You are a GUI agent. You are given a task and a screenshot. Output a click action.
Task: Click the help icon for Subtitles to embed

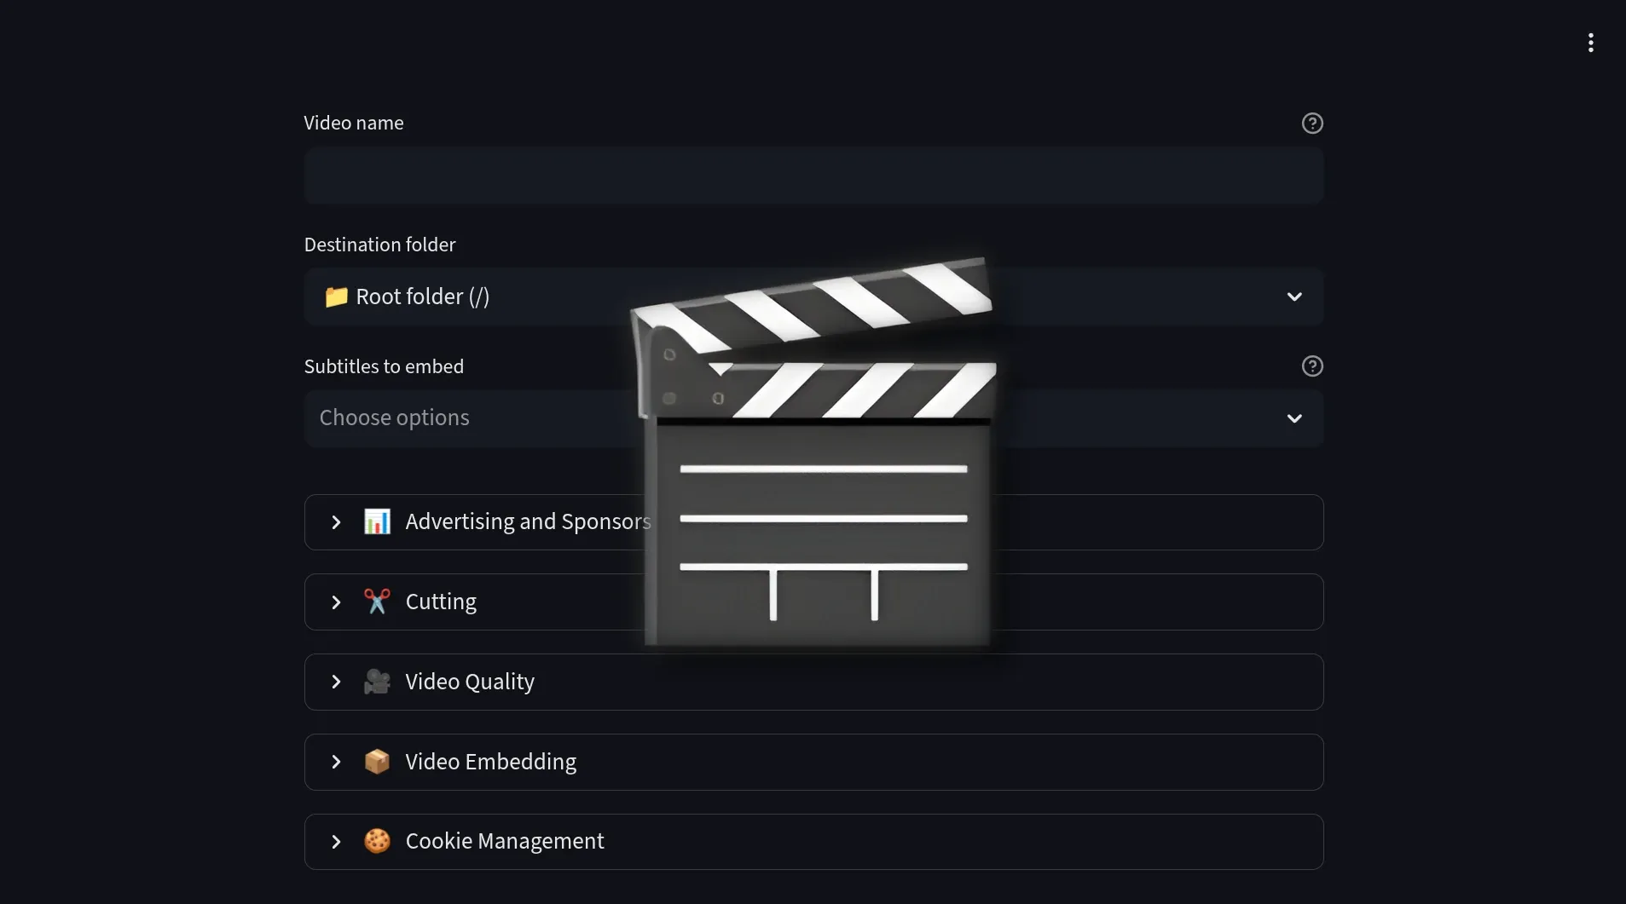pos(1311,366)
